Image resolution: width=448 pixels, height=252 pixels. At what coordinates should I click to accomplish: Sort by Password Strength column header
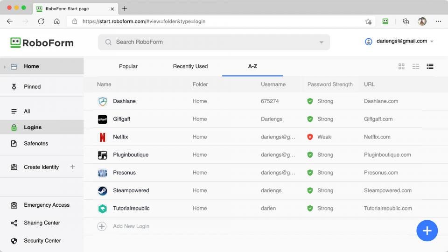pyautogui.click(x=330, y=84)
